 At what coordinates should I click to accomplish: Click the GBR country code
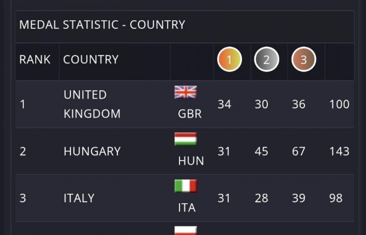[190, 114]
